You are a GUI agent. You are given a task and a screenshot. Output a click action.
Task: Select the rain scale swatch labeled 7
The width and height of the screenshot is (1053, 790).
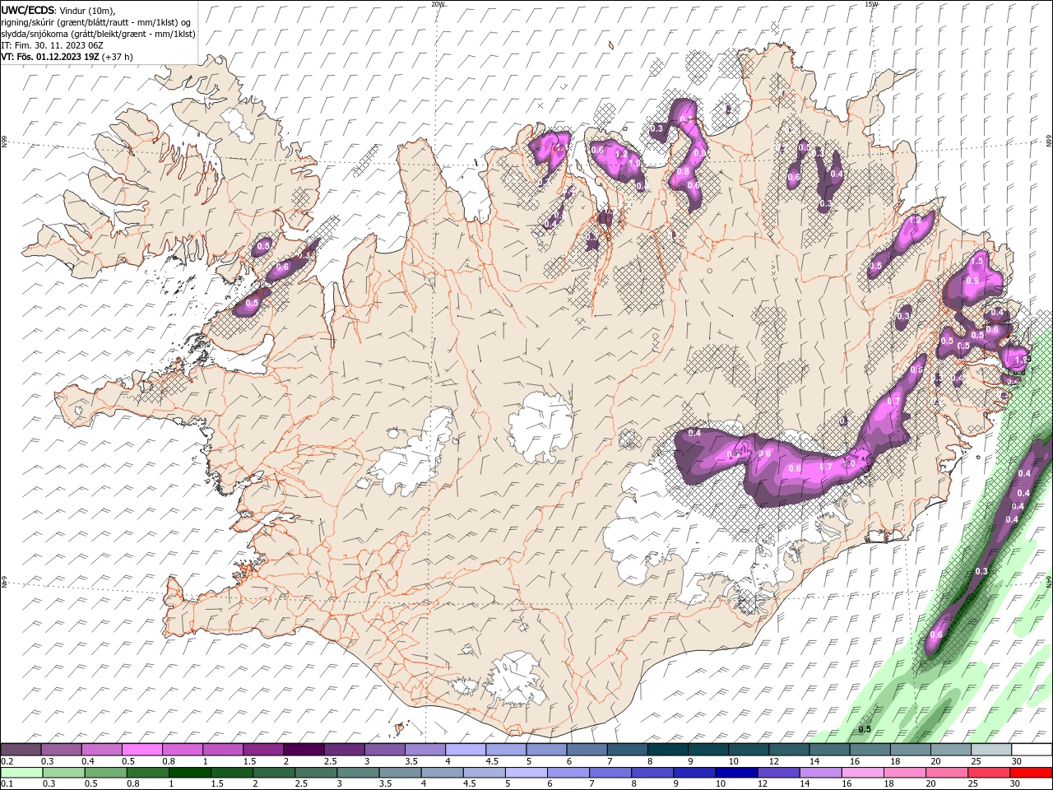click(610, 773)
